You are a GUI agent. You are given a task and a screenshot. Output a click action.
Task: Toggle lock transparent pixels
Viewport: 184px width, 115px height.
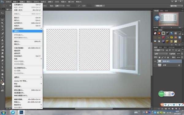(x=159, y=57)
